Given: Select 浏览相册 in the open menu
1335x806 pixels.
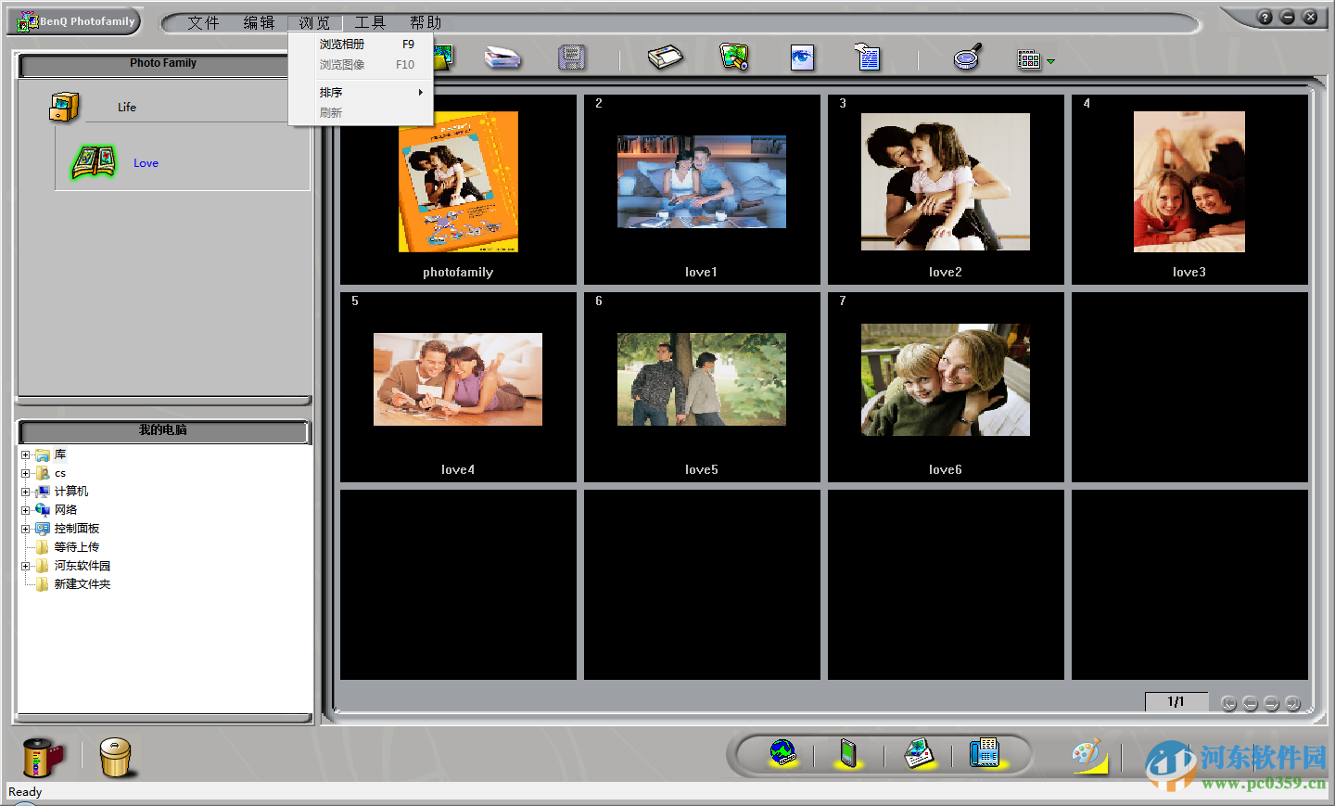Looking at the screenshot, I should tap(341, 44).
